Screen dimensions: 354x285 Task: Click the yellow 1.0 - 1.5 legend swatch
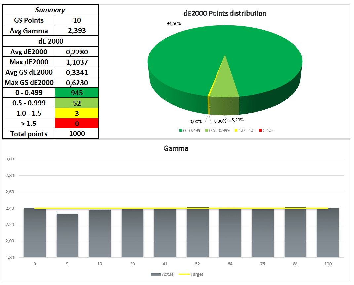(236, 130)
